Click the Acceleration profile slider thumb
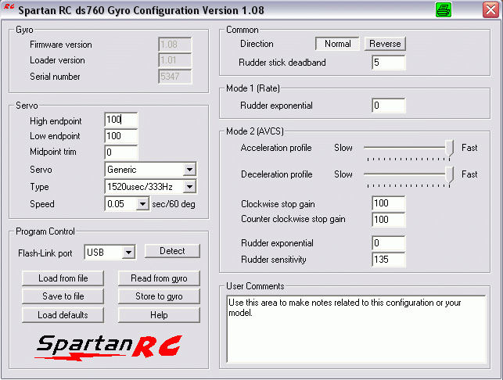 [x=450, y=149]
